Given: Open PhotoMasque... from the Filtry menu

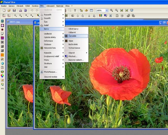Looking at the screenshot, I should 52,72.
